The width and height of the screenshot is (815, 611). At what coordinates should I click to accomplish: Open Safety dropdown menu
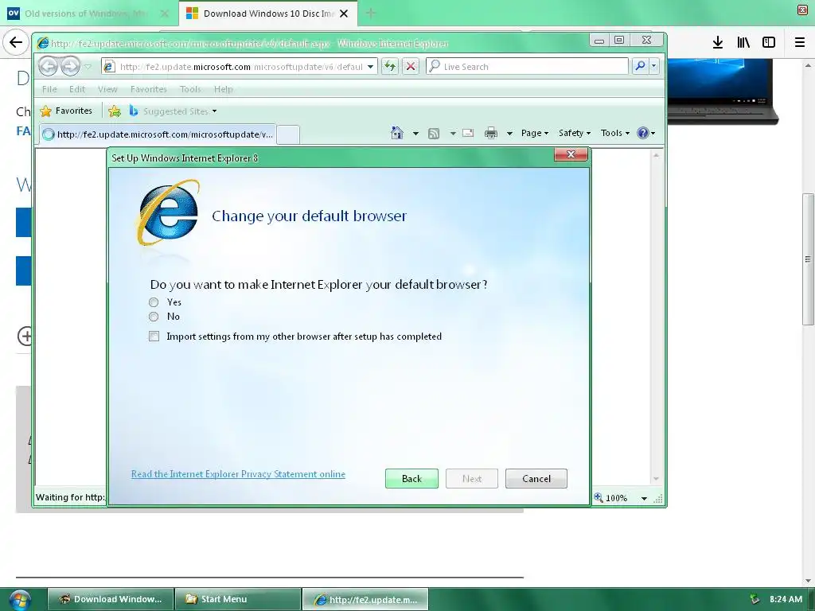coord(575,133)
